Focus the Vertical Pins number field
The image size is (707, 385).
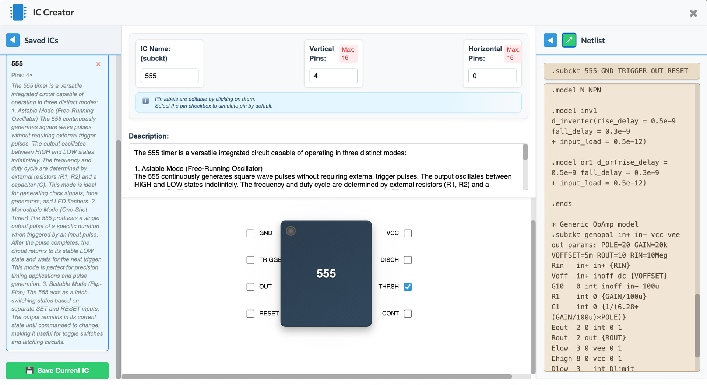click(333, 76)
